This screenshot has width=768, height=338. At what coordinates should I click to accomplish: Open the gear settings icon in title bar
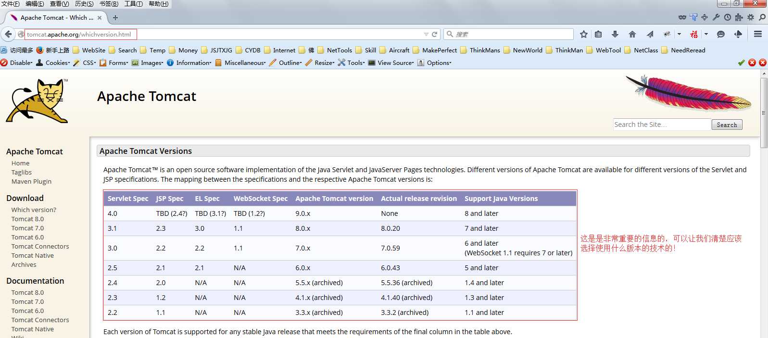751,17
